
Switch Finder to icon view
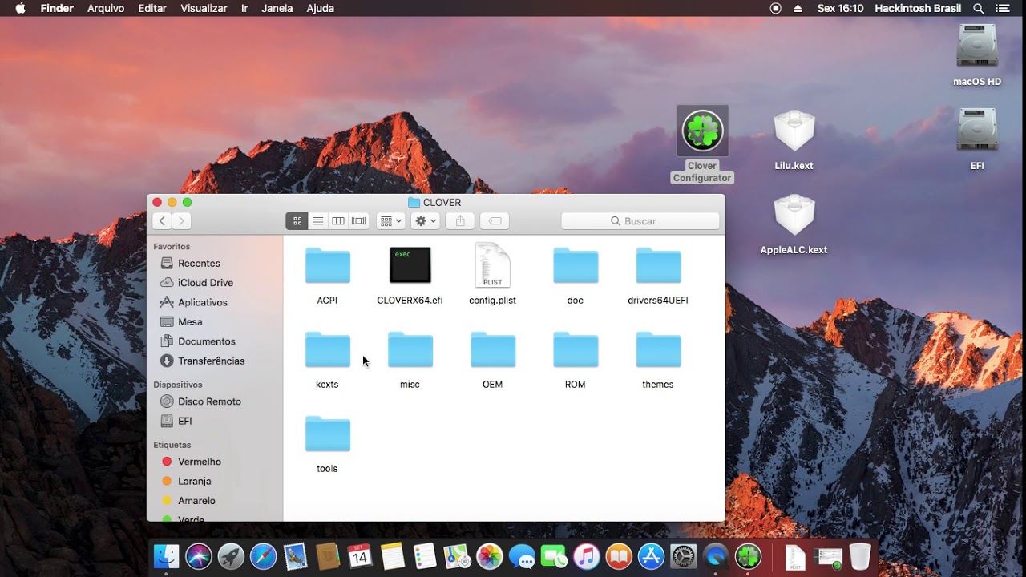297,220
